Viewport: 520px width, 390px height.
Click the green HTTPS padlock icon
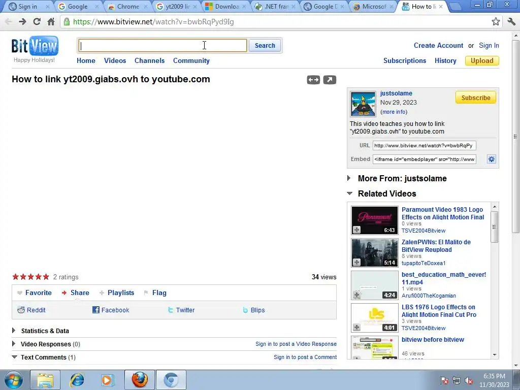pyautogui.click(x=67, y=22)
